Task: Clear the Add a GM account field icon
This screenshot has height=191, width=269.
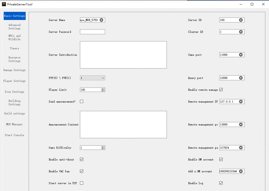Action: click(x=241, y=171)
